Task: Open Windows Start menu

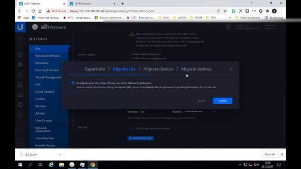Action: point(20,165)
